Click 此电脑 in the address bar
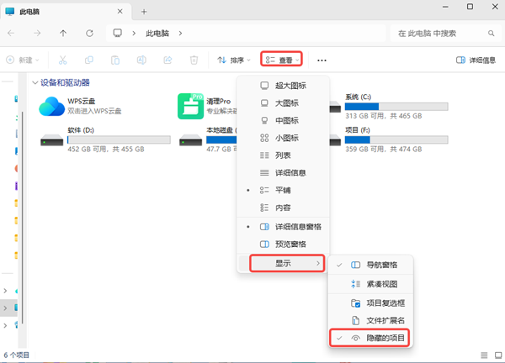This screenshot has height=363, width=505. pyautogui.click(x=157, y=33)
